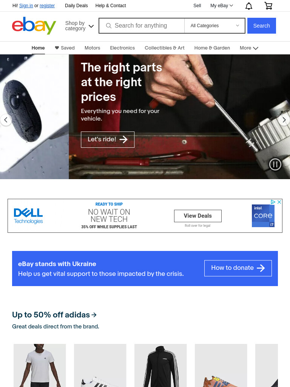290x387 pixels.
Task: Expand the My eBay menu
Action: coord(221,5)
